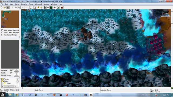Screen dimensions: 173x97
Task: Open the Layer menu
Action: [17, 4]
